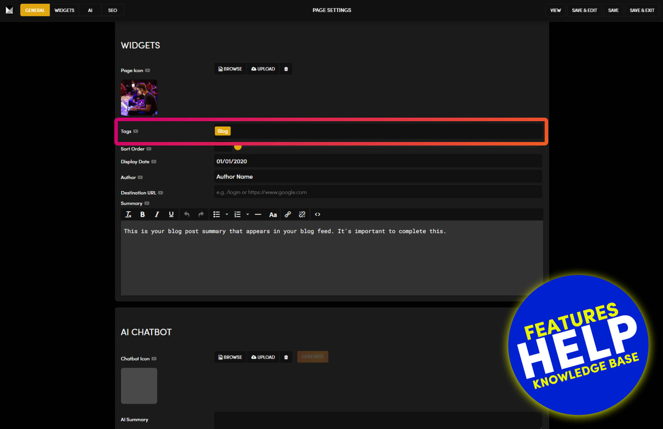Open the Widgets tab
Viewport: 663px width, 429px height.
point(65,10)
